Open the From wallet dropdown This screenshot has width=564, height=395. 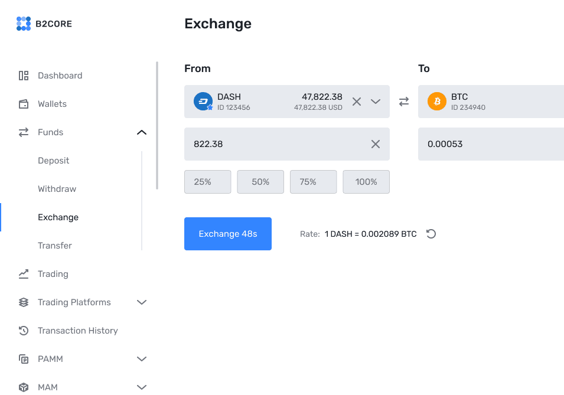[376, 102]
